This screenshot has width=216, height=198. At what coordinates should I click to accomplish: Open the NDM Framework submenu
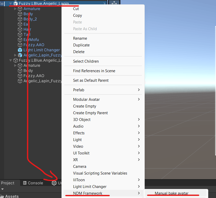[103, 193]
